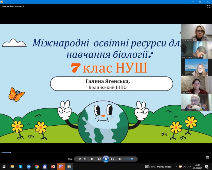
Task: Open PowerPoint from the taskbar
Action: tap(53, 167)
